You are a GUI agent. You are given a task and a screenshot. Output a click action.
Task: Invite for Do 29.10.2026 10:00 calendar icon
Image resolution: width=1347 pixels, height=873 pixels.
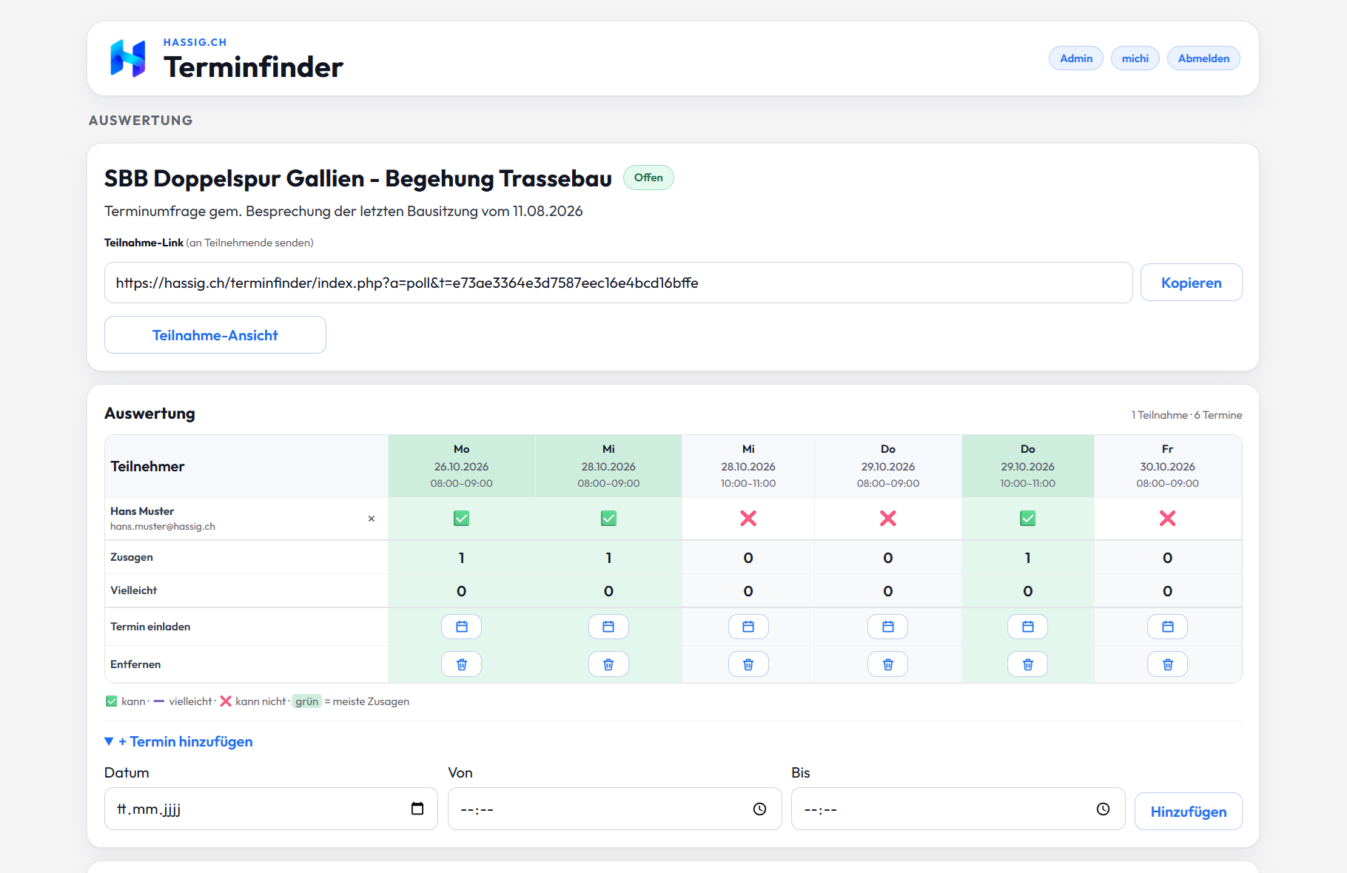point(1028,627)
